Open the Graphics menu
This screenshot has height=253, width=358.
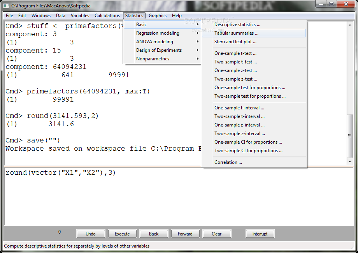(x=158, y=16)
